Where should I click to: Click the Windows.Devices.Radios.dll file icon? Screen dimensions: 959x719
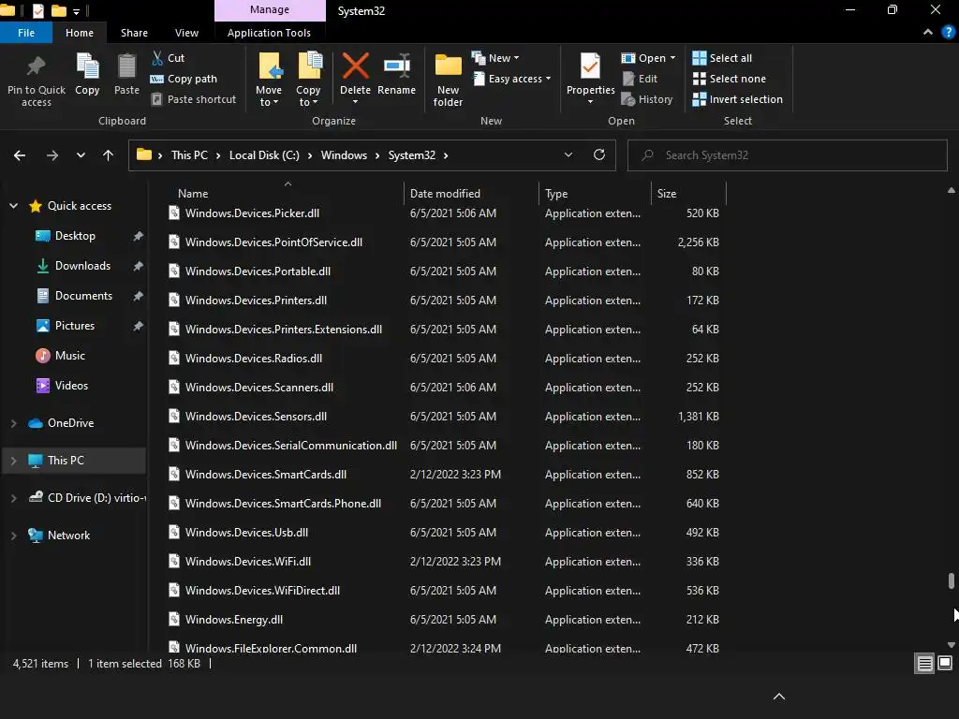pos(174,358)
